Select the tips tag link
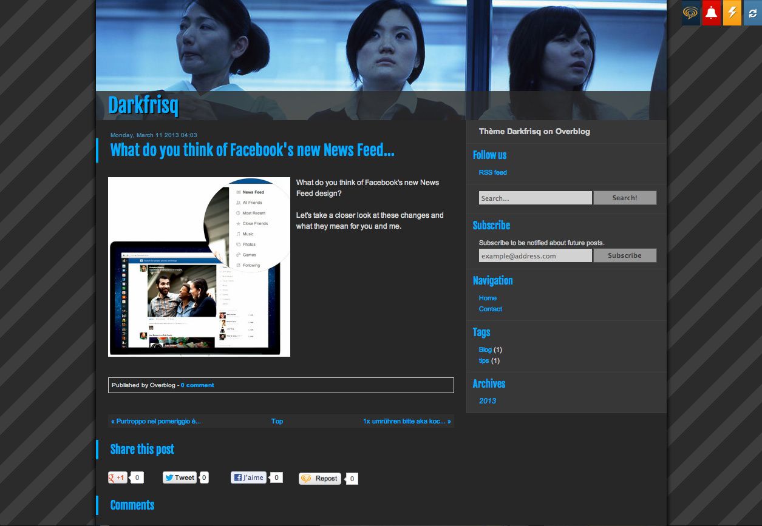Image resolution: width=762 pixels, height=526 pixels. (484, 360)
